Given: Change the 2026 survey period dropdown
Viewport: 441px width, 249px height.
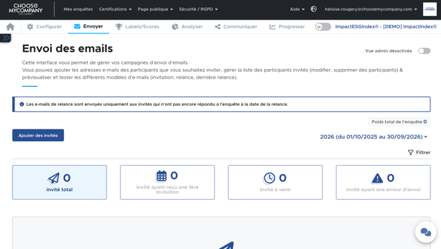Looking at the screenshot, I should point(373,137).
